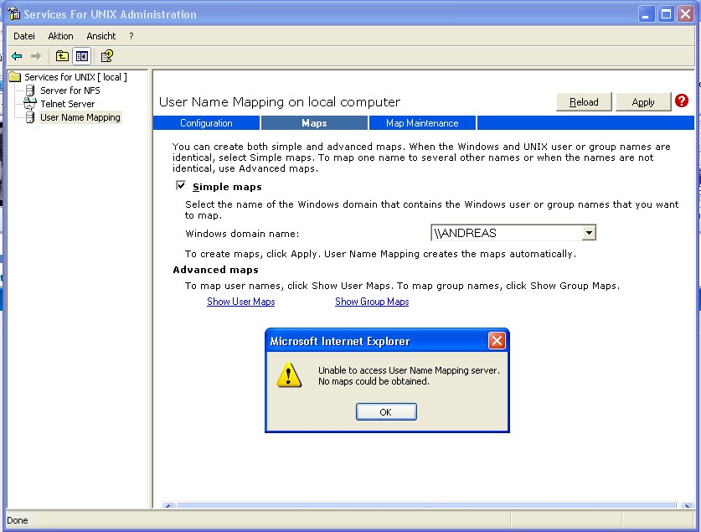Image resolution: width=701 pixels, height=532 pixels.
Task: Click the Help properties toolbar icon
Action: (x=107, y=56)
